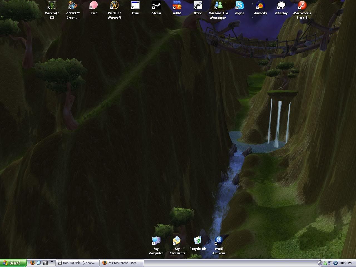Select the Warcraft III desktop shortcut
This screenshot has height=267, width=356.
click(52, 10)
